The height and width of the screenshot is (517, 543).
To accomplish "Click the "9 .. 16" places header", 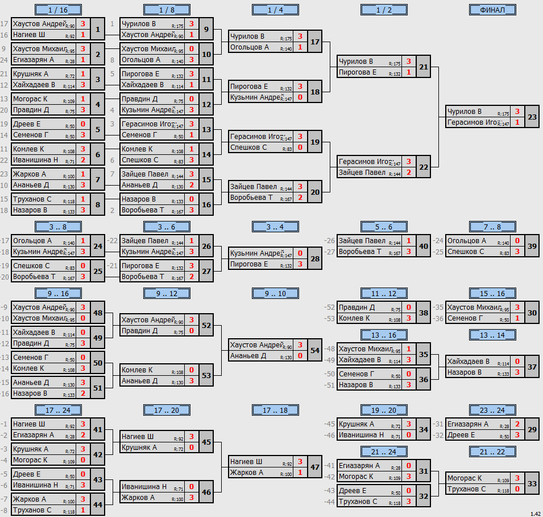I will (58, 293).
